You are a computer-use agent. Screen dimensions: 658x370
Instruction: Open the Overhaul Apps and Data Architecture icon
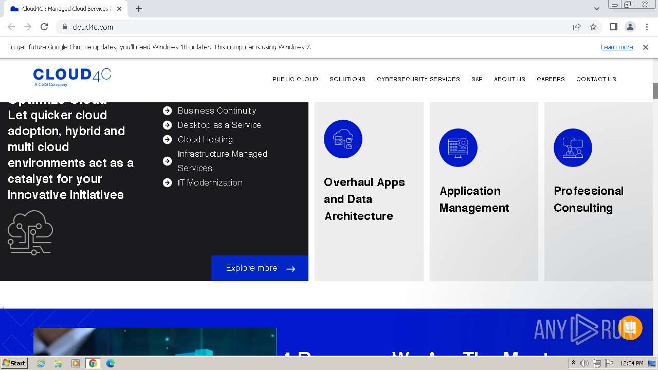coord(343,139)
